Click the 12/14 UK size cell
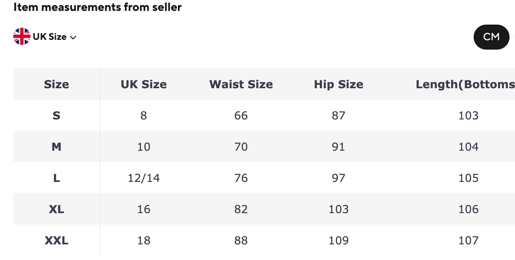Viewport: 515px width, 260px height. pyautogui.click(x=144, y=178)
